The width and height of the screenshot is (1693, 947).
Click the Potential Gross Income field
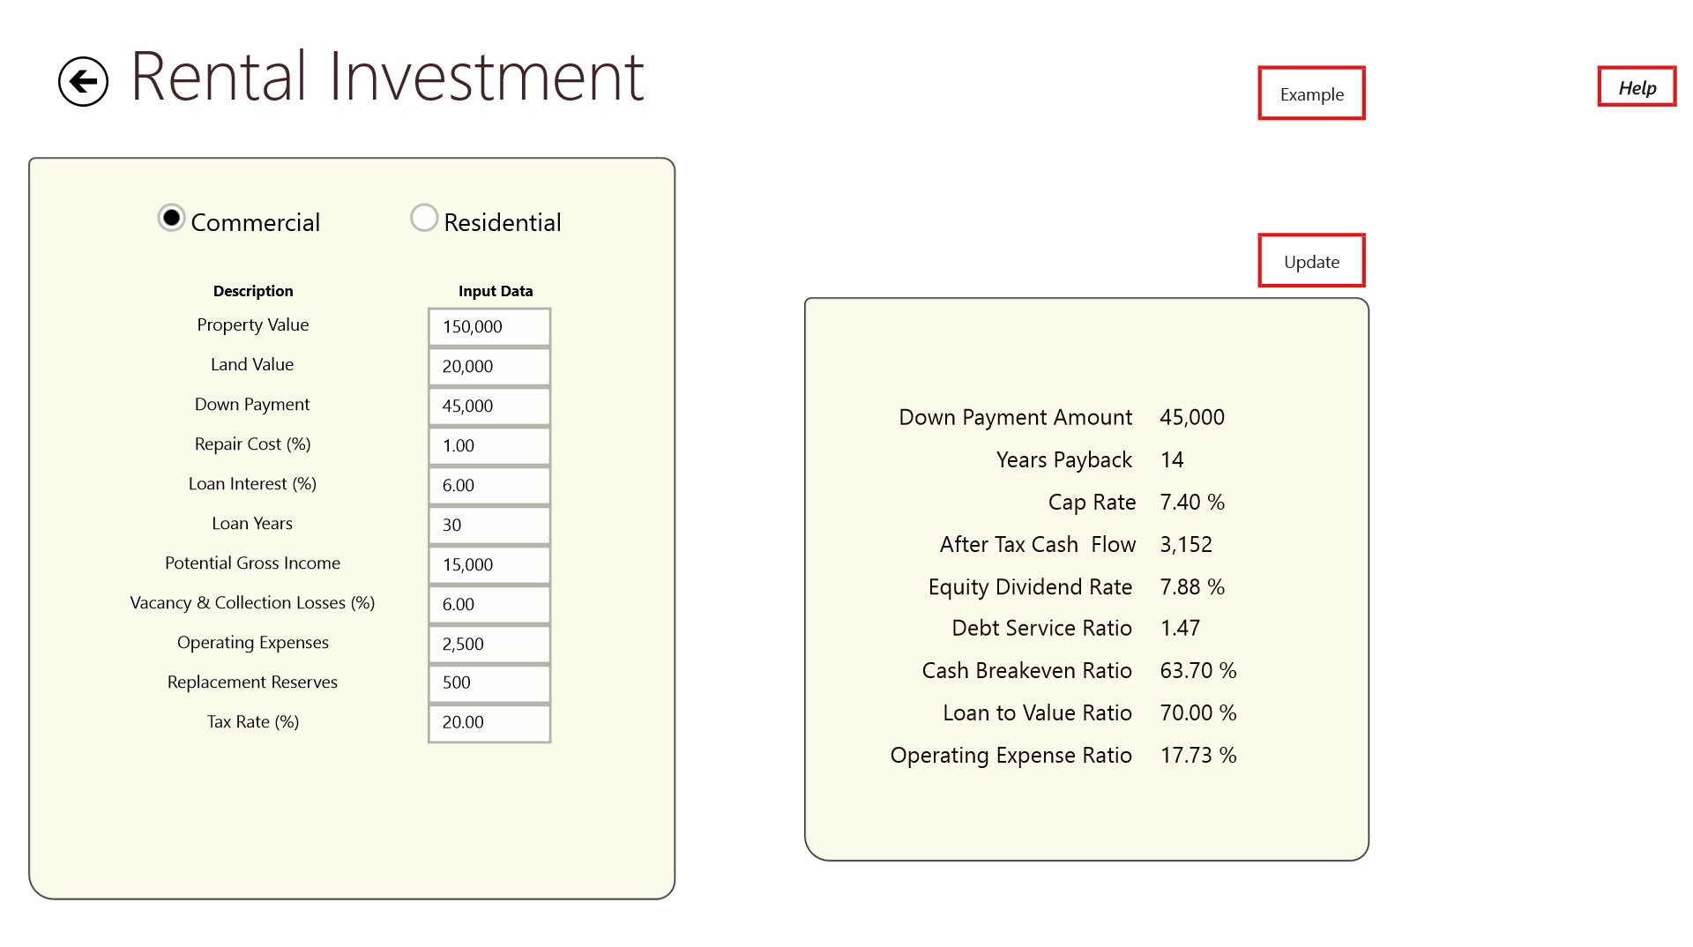[489, 565]
